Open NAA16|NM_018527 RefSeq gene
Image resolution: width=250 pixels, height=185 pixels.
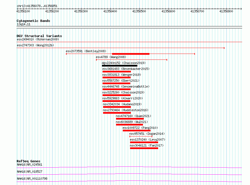pos(29,172)
